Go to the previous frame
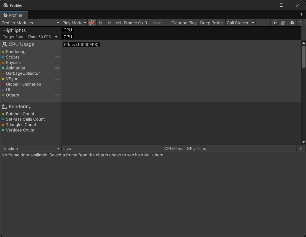 [x=101, y=23]
